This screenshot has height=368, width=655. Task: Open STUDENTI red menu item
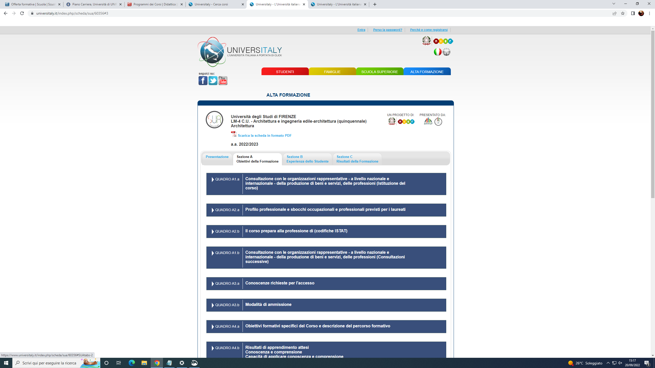(285, 72)
